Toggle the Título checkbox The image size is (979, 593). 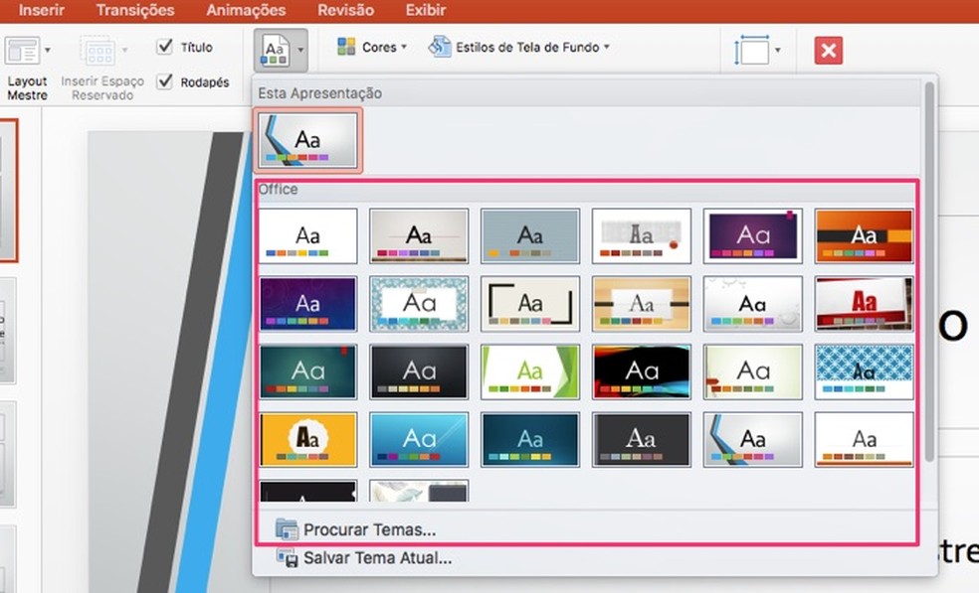click(165, 47)
